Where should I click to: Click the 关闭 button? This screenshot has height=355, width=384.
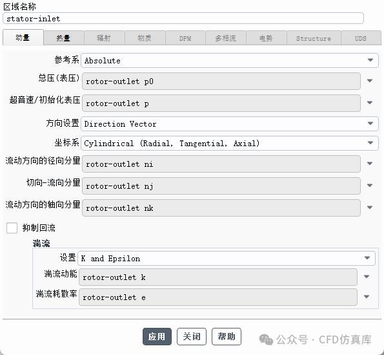click(192, 336)
